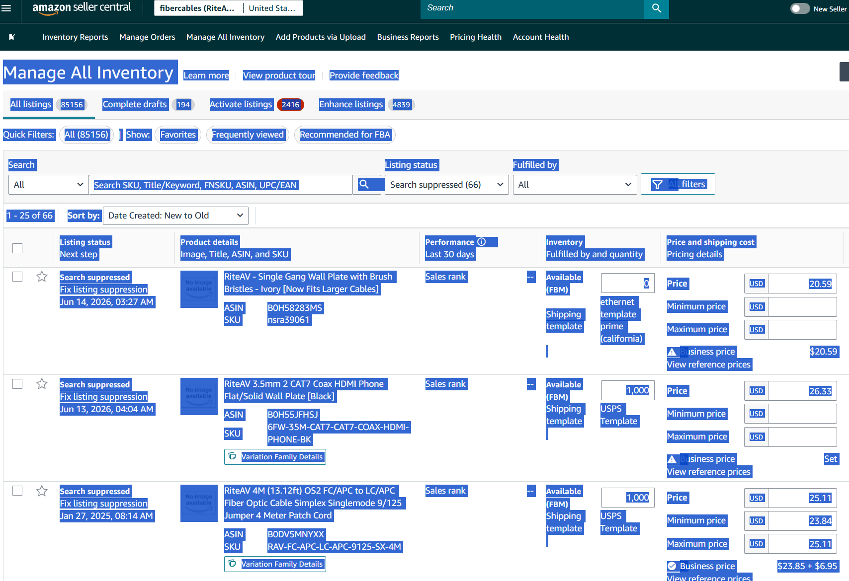Open the Search field type dropdown
This screenshot has height=581, width=849.
point(49,185)
